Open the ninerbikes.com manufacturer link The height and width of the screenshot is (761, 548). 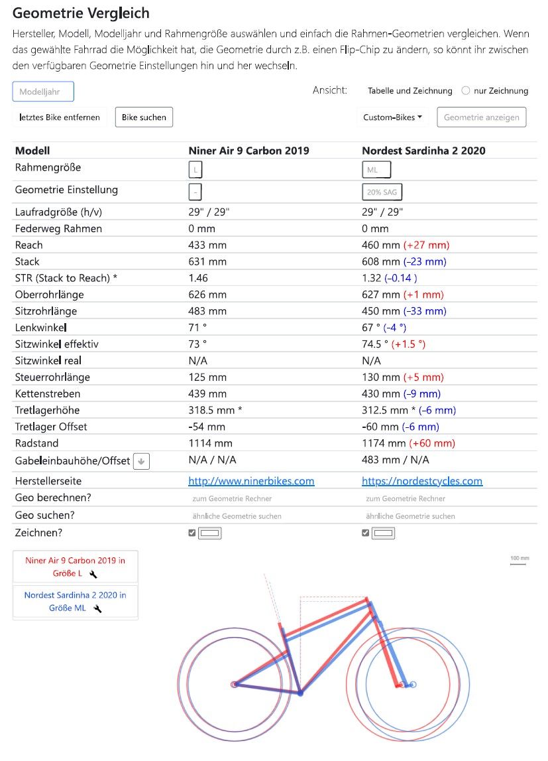(x=251, y=481)
